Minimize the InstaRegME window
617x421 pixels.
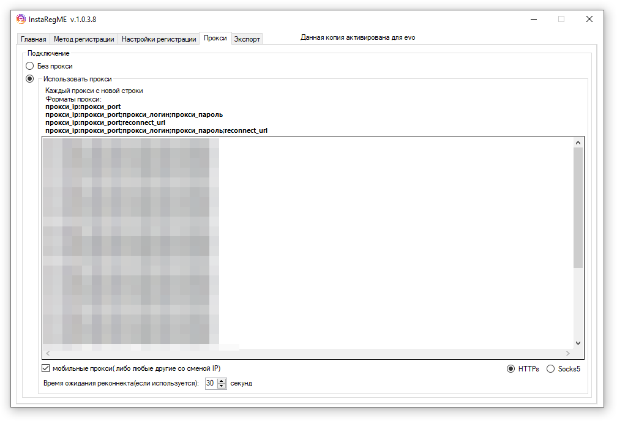pyautogui.click(x=534, y=19)
